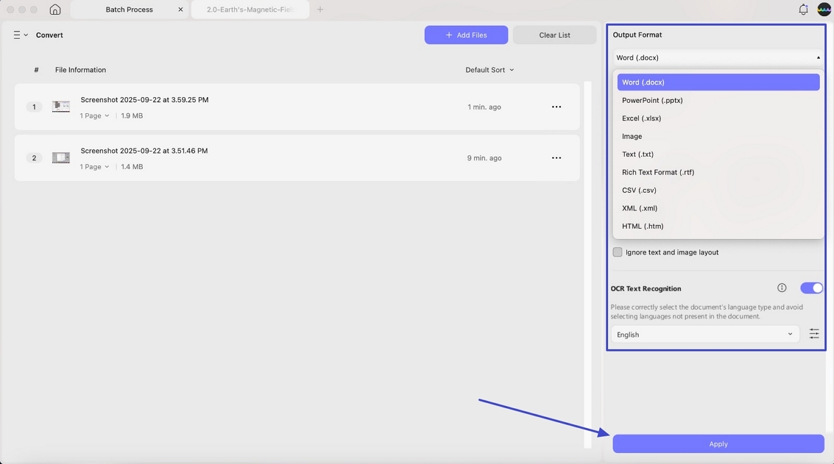Switch to the Batch Process tab
Screen dimensions: 834x464
(129, 9)
